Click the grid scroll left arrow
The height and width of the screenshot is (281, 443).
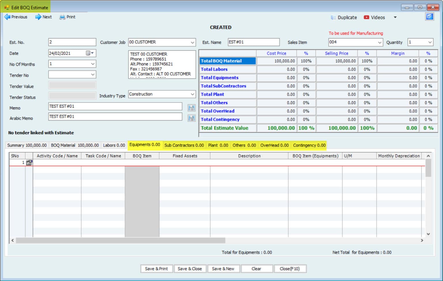click(12, 240)
